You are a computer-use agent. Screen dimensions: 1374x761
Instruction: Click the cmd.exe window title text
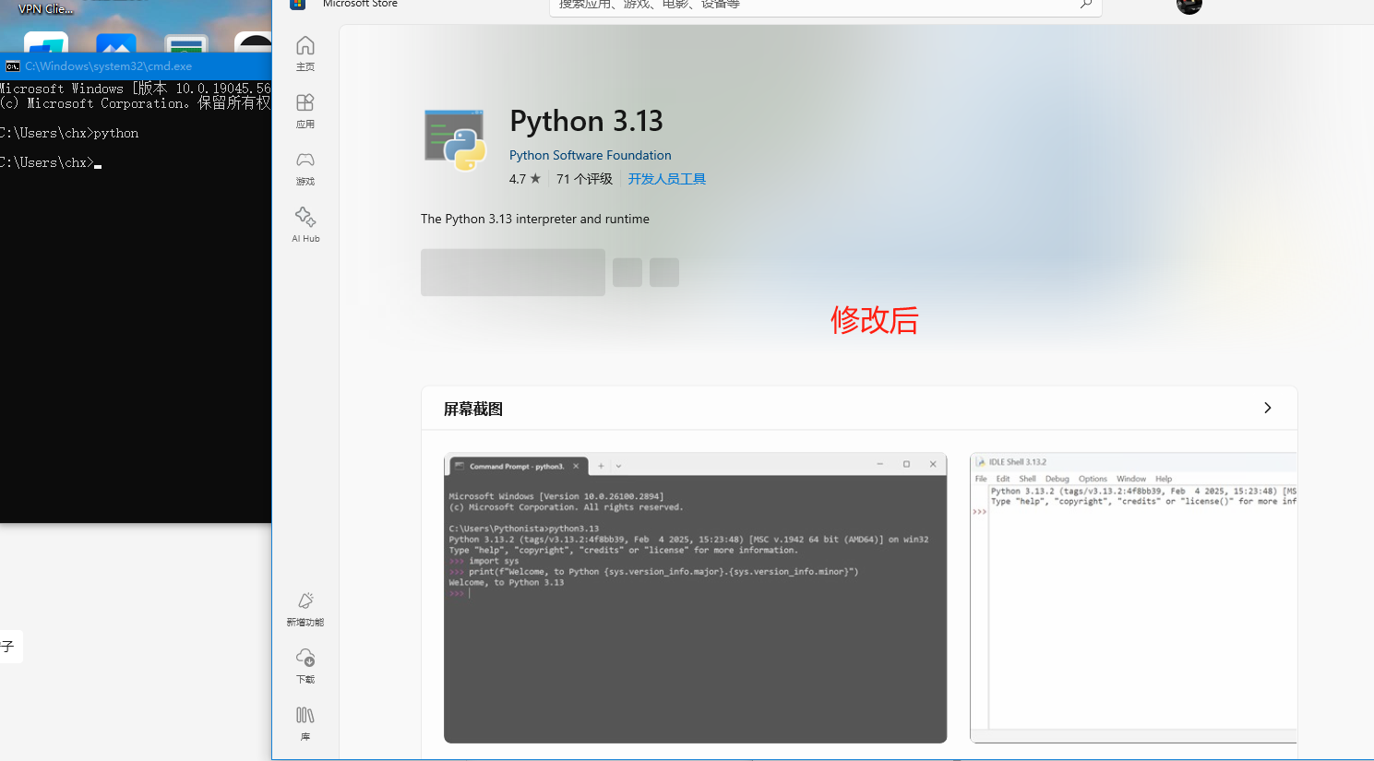pos(109,66)
